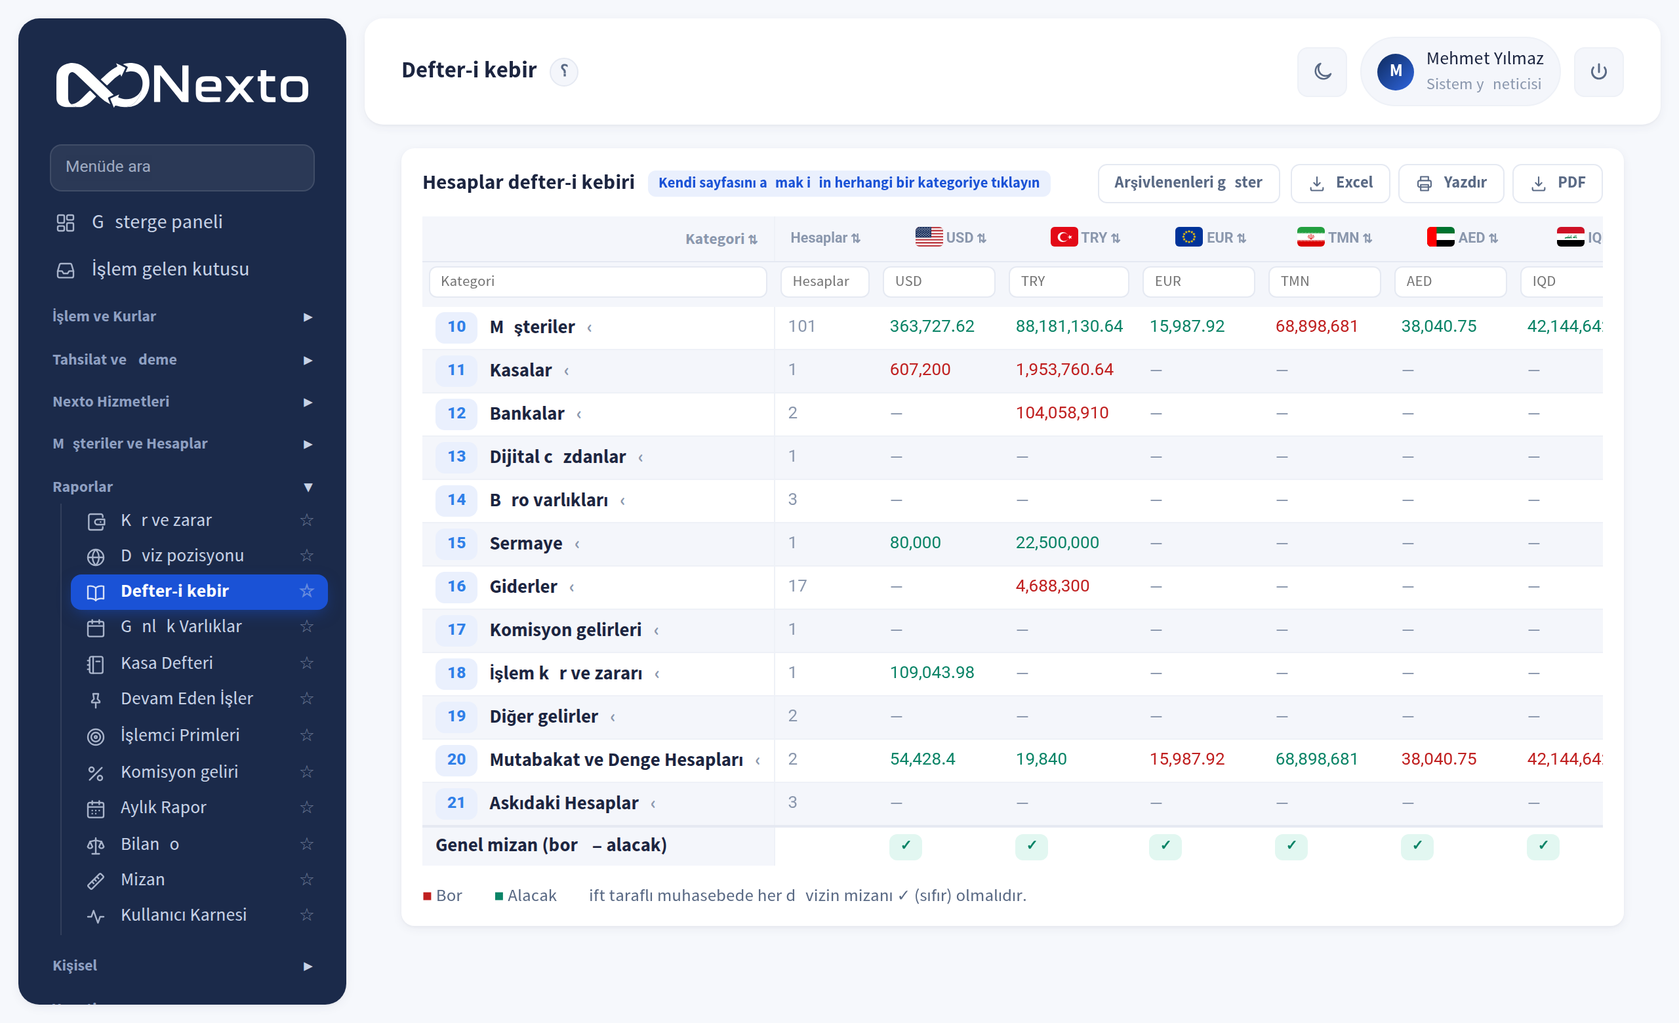The image size is (1679, 1023).
Task: Click the pulse icon for Kullanıcı Karnesi
Action: coord(96,916)
